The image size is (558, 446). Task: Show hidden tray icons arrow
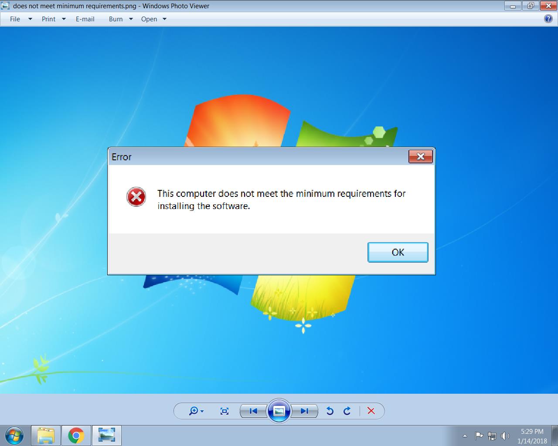(465, 436)
